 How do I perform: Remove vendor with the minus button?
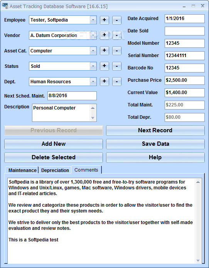(117, 35)
